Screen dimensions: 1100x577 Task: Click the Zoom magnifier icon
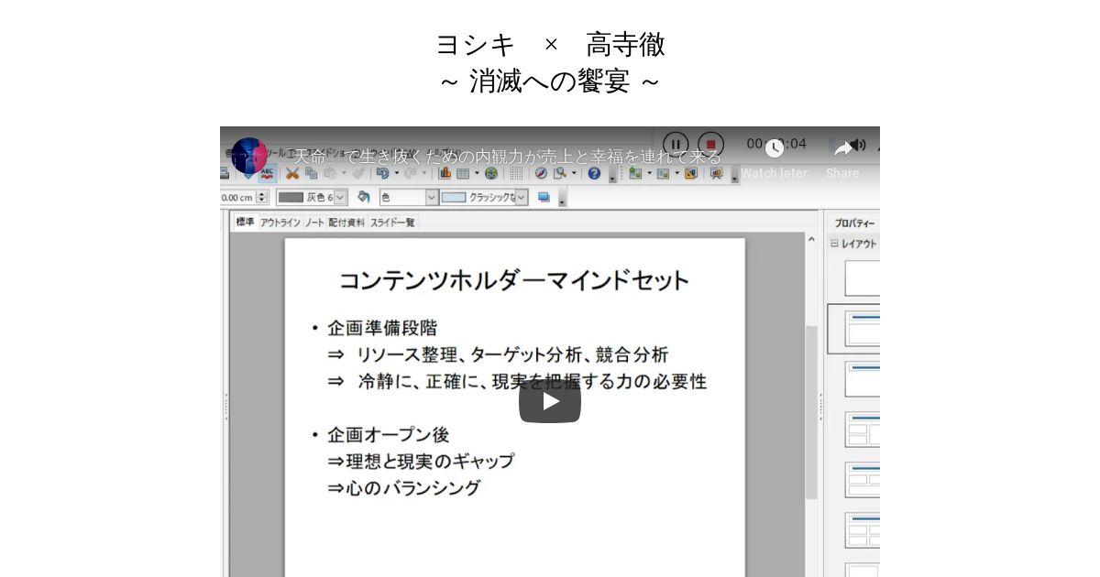tap(559, 173)
